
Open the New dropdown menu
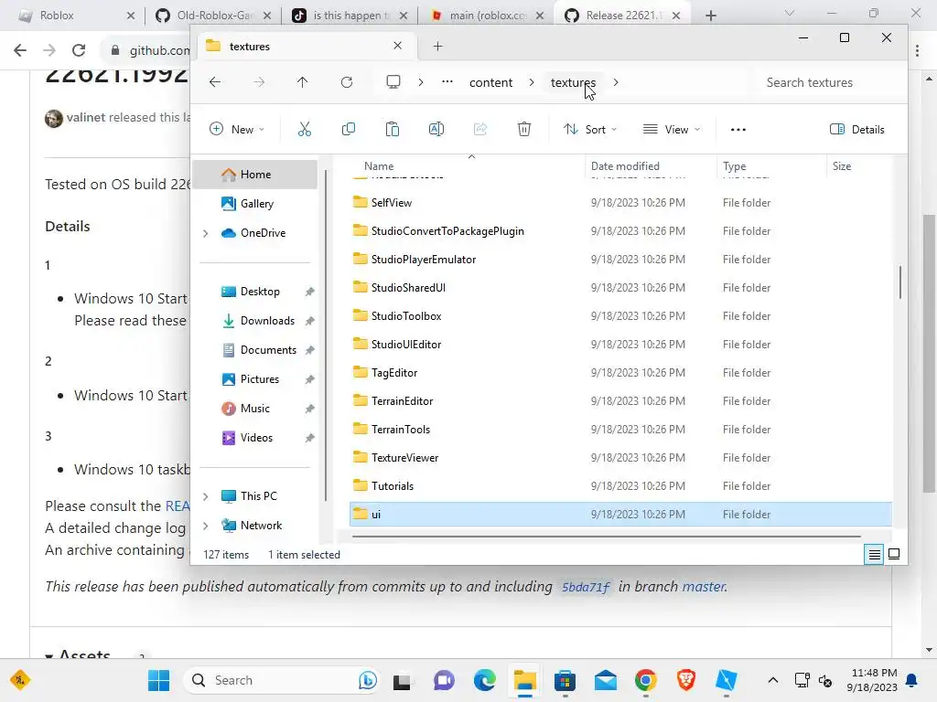(237, 130)
